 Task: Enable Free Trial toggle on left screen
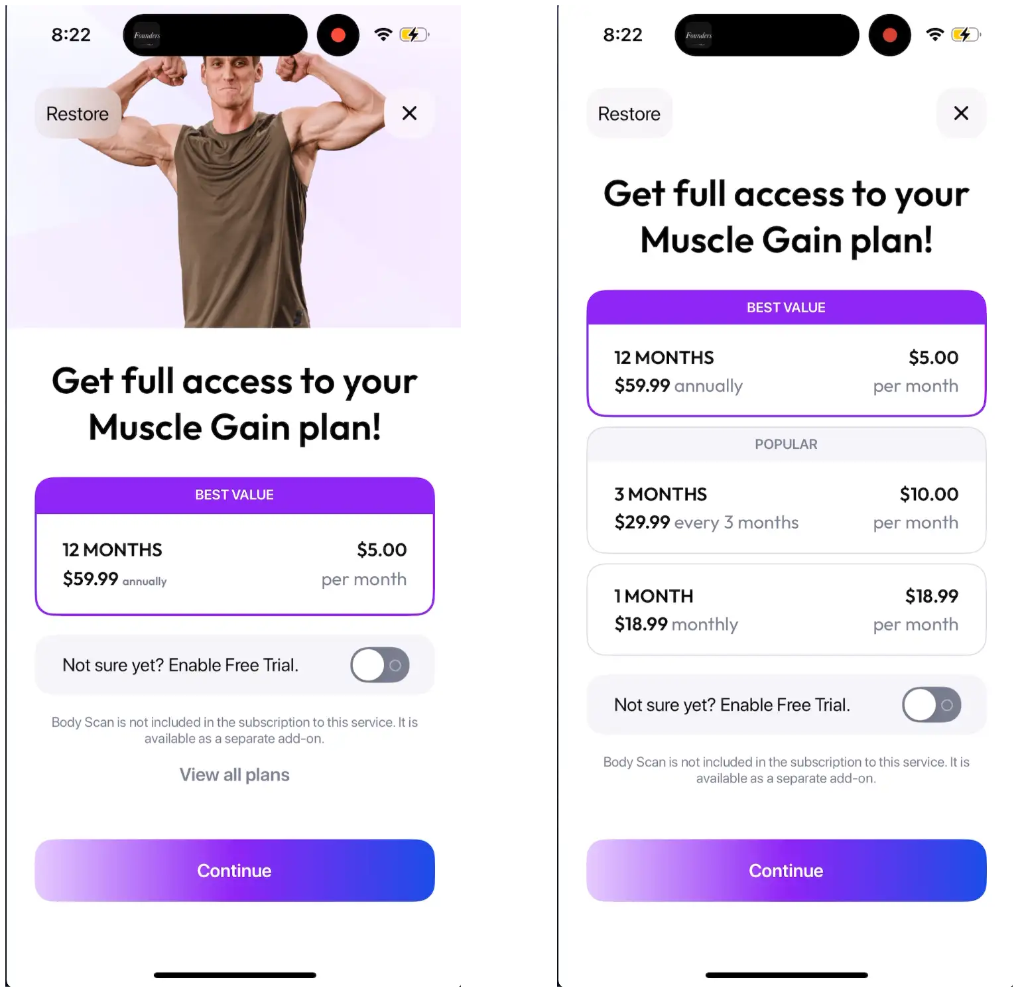[x=380, y=665]
